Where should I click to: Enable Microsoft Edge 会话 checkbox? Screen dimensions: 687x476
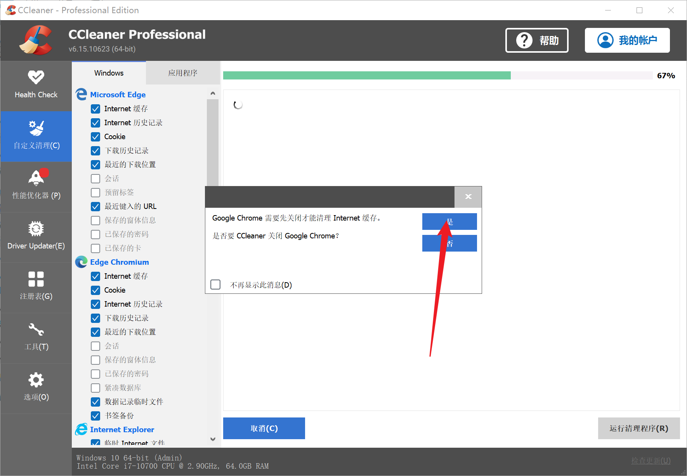[95, 179]
